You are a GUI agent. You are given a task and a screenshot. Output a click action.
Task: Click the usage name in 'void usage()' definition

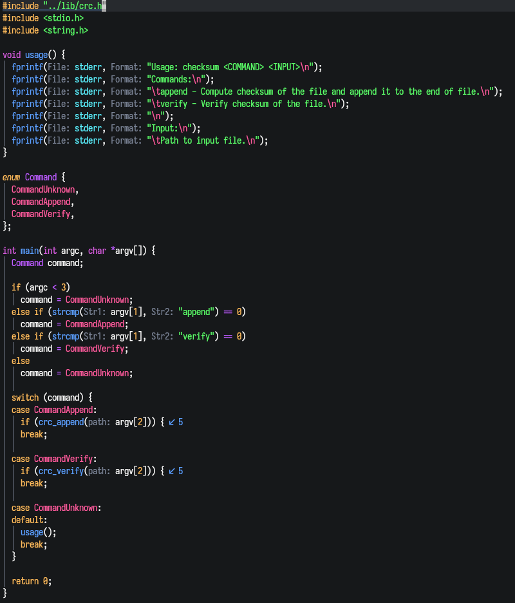(36, 55)
